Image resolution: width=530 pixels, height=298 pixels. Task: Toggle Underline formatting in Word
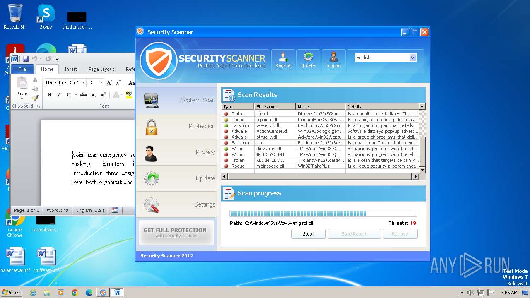[69, 95]
